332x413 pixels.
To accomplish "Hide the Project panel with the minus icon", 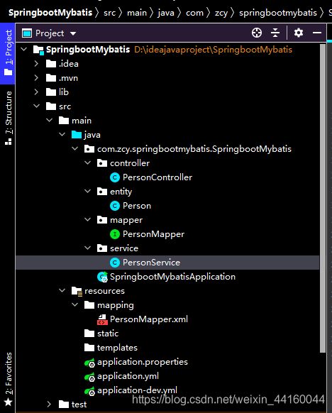I will 317,33.
